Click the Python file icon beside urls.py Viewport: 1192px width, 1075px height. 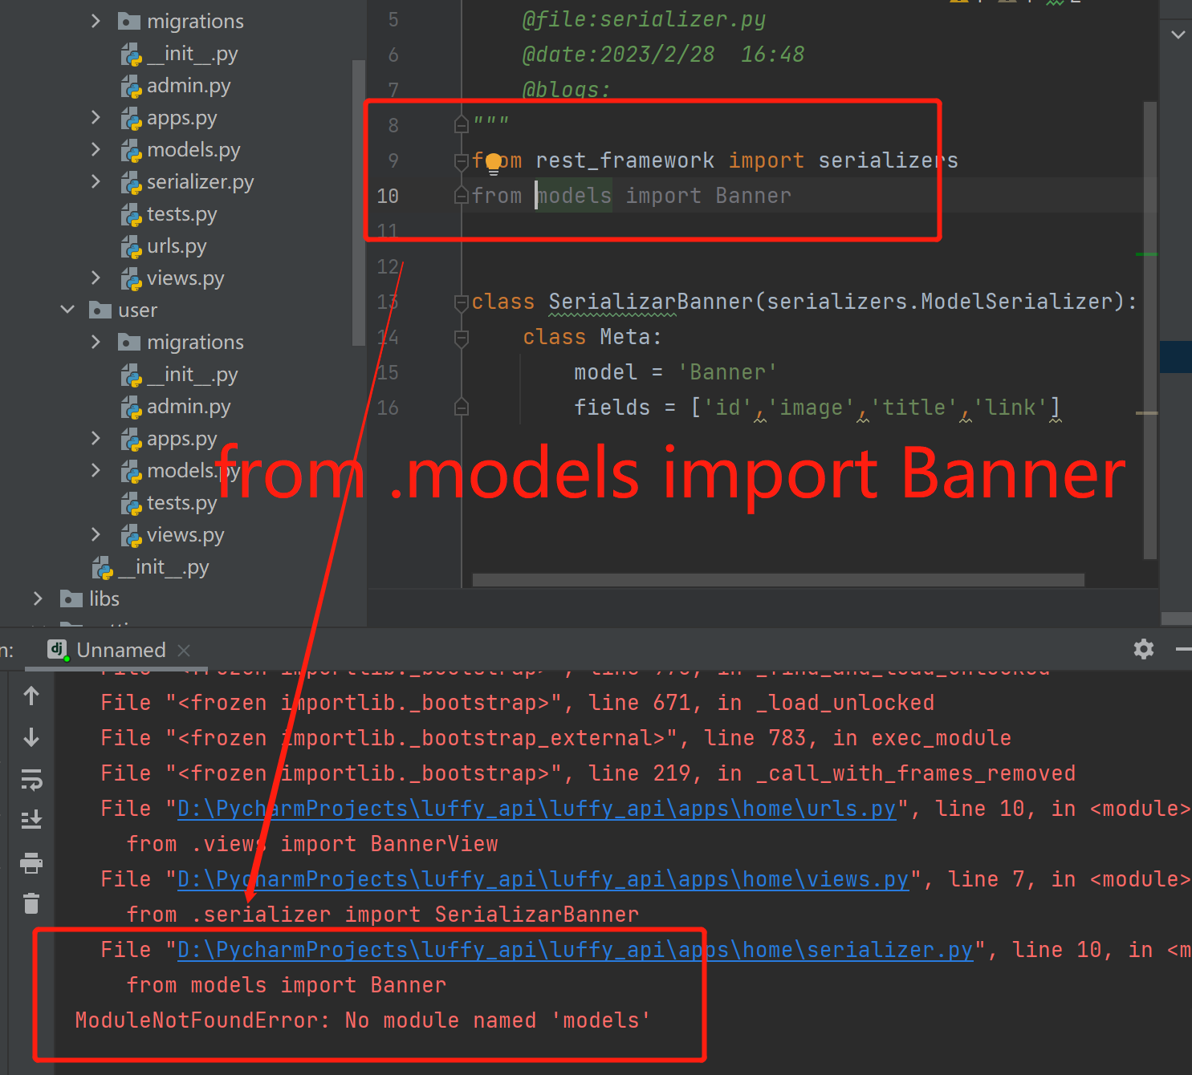[x=132, y=247]
